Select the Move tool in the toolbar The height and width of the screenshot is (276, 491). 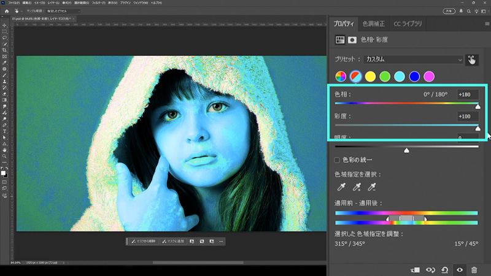[4, 26]
